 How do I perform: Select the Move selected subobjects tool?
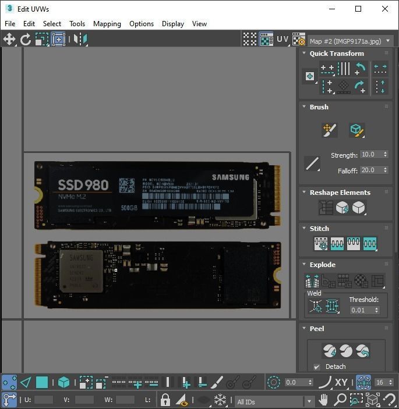pos(9,40)
